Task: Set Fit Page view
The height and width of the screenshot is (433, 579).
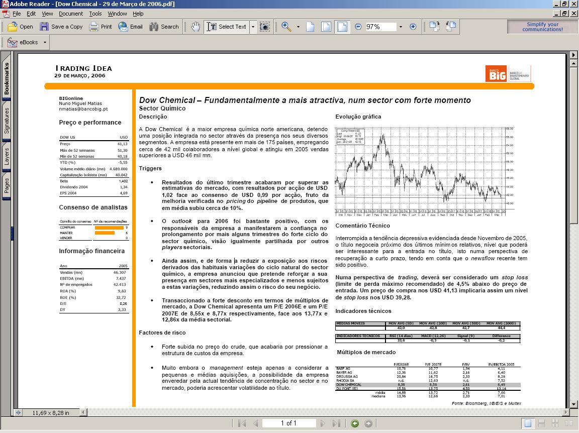Action: coord(326,27)
